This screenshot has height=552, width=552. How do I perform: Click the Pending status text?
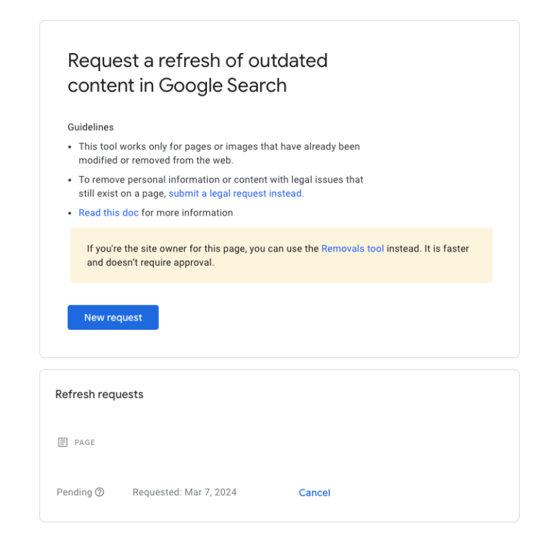point(74,492)
